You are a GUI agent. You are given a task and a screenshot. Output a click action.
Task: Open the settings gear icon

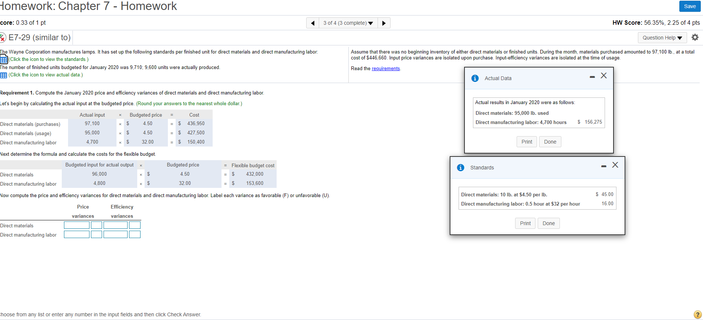pos(695,37)
